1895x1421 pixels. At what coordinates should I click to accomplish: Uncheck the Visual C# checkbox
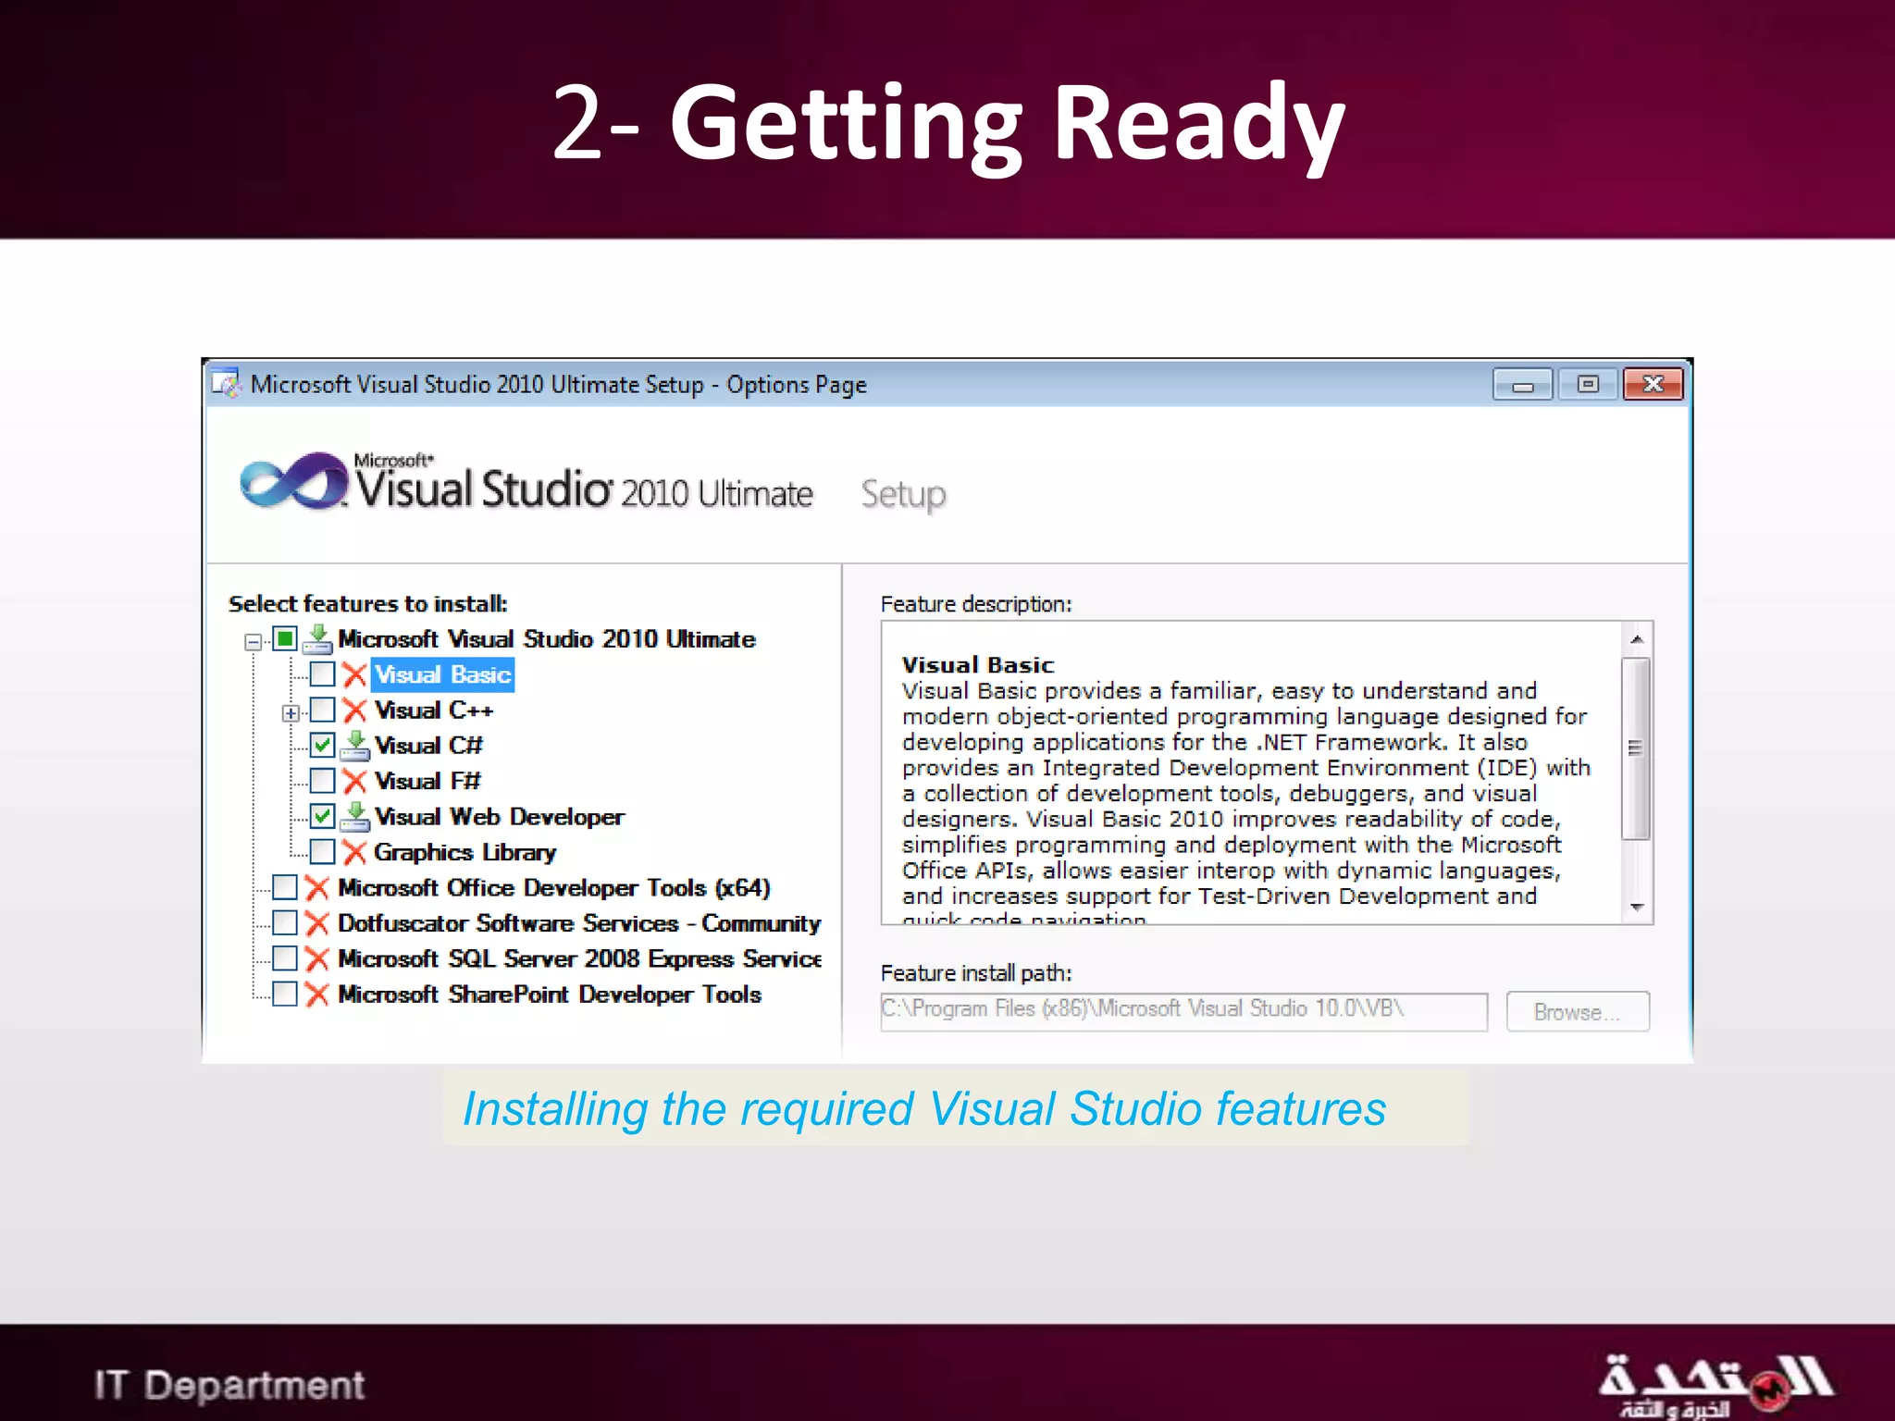click(x=322, y=746)
